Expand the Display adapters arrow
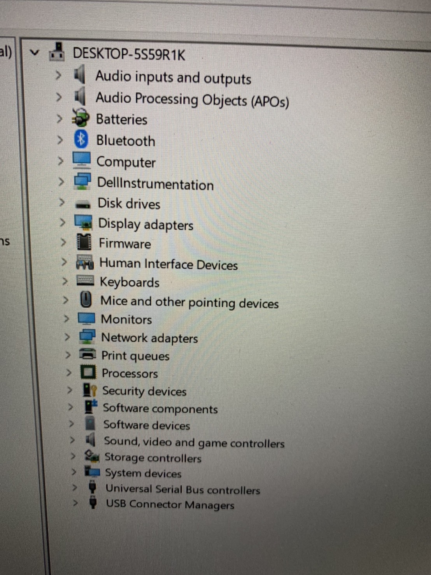Screen dimensions: 431x575 pos(62,222)
